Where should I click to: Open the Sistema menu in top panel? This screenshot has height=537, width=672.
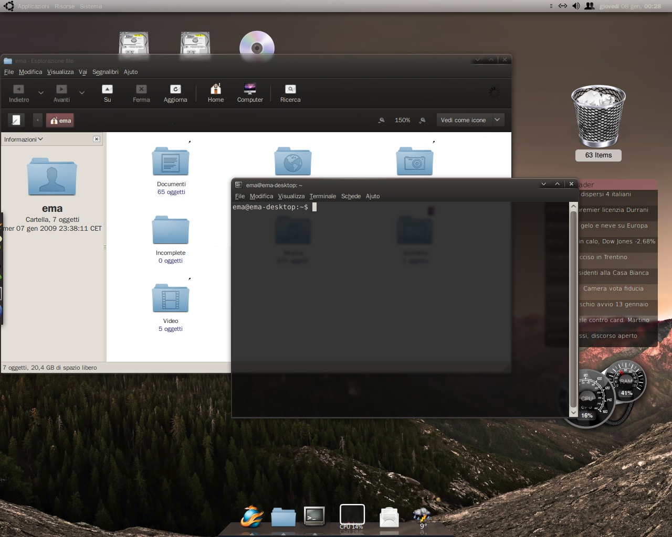coord(91,6)
